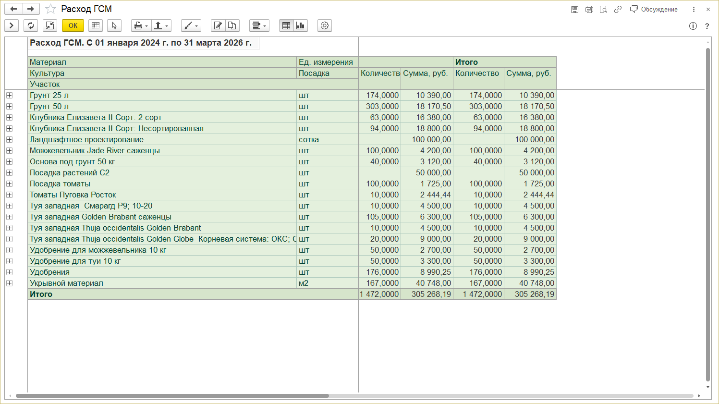719x404 pixels.
Task: Expand the Грунт 25 л row
Action: (x=9, y=95)
